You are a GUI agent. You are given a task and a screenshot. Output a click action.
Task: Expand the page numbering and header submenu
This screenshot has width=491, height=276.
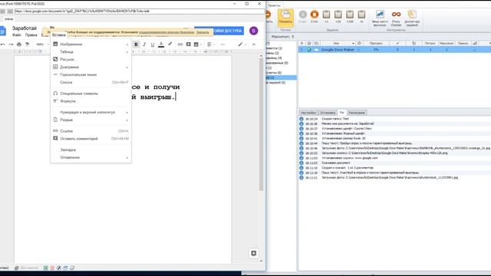(91, 113)
